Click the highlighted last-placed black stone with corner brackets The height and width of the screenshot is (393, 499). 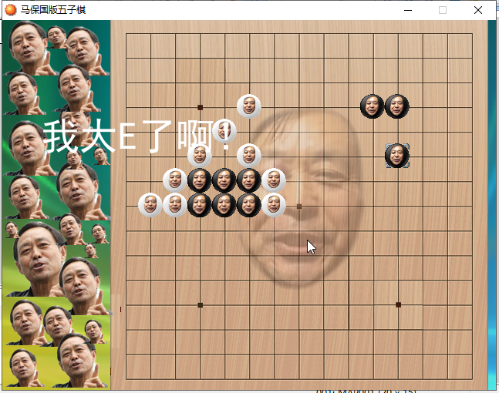[x=397, y=156]
